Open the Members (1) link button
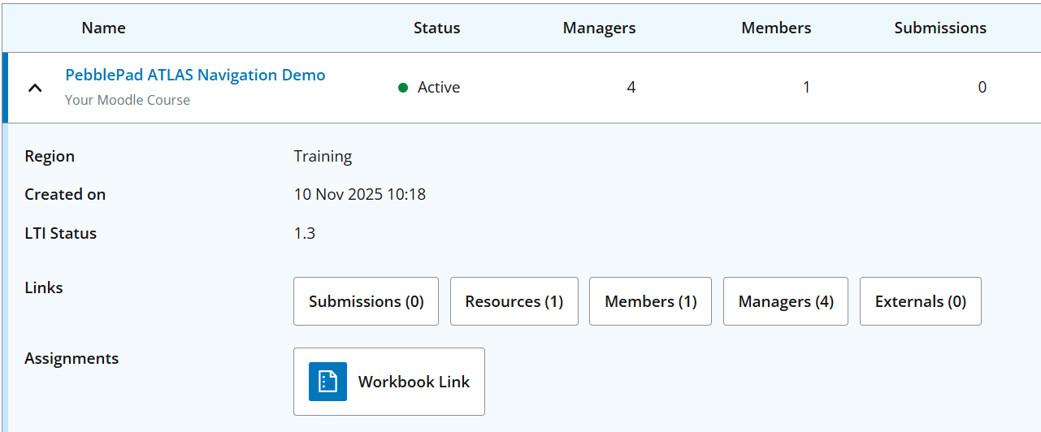 click(x=651, y=301)
